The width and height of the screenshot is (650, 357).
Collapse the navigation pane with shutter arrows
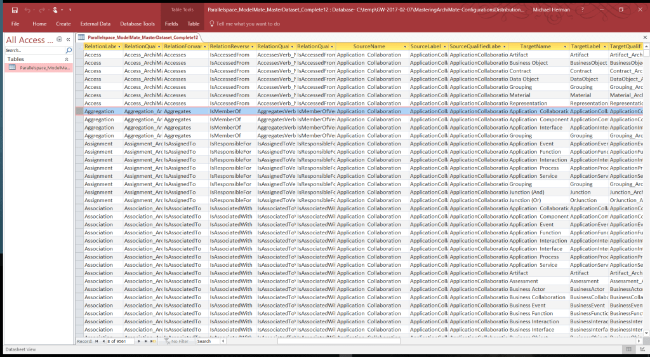coord(69,39)
